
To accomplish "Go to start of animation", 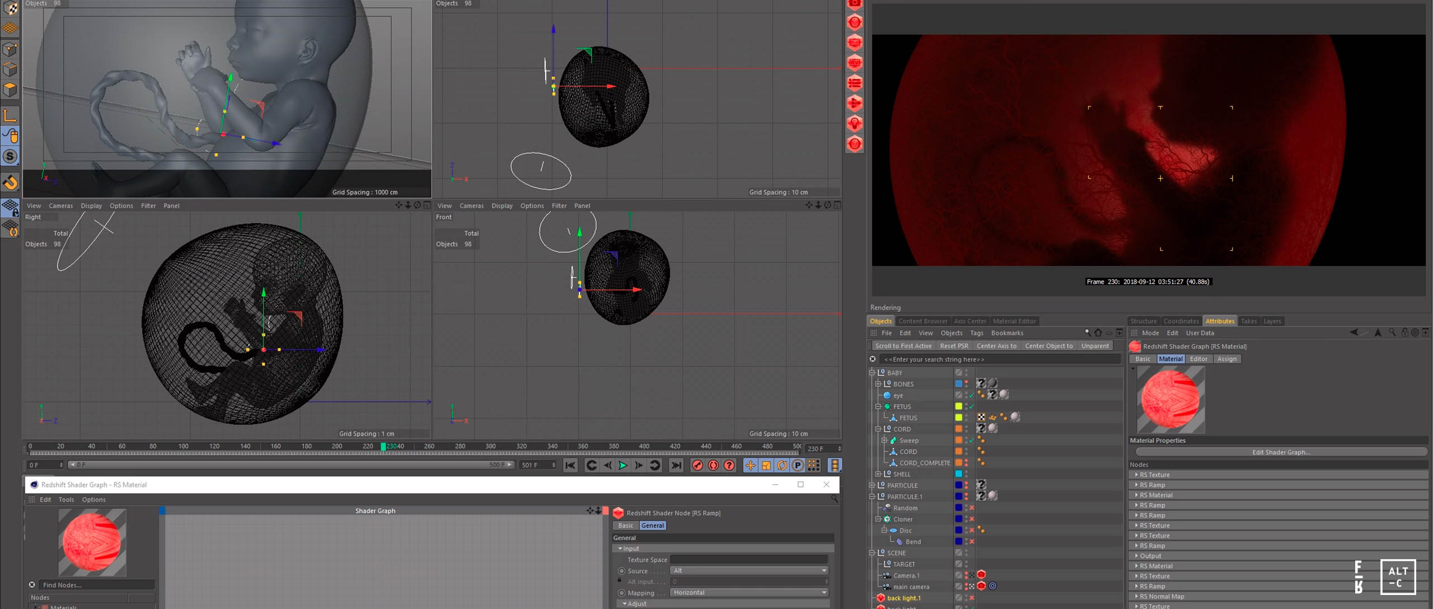I will 570,465.
